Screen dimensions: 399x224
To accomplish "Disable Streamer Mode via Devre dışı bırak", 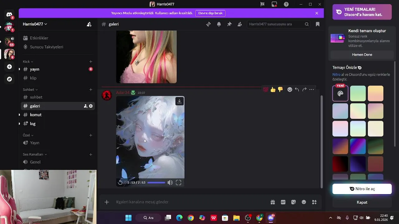I will click(210, 13).
